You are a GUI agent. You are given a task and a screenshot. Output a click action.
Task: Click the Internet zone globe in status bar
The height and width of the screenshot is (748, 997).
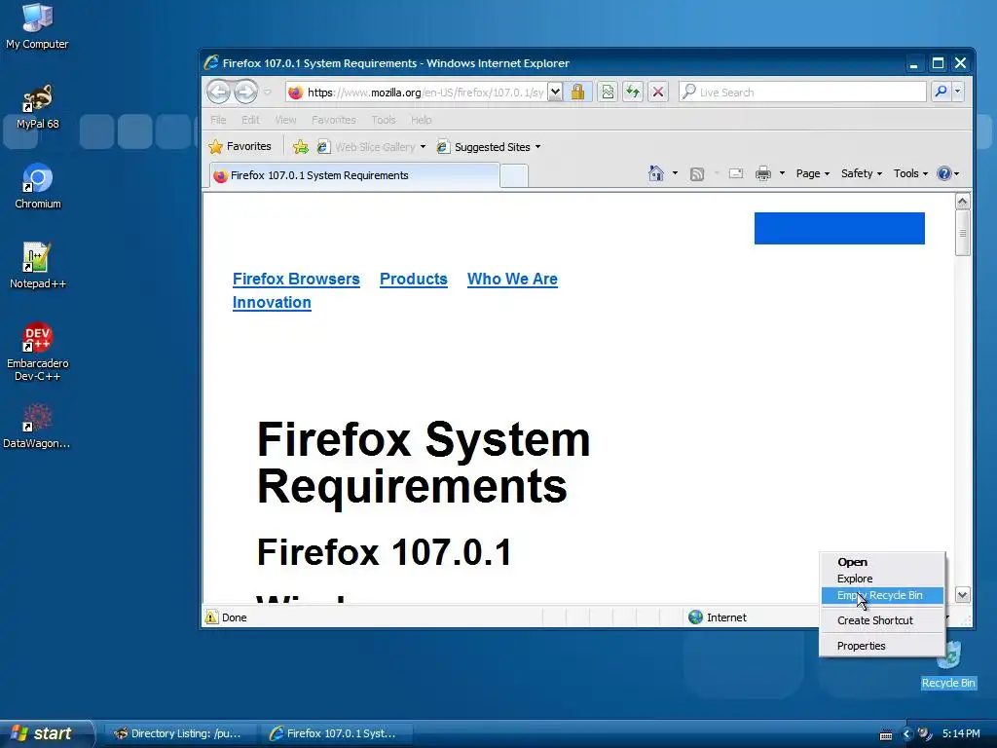[x=695, y=617]
